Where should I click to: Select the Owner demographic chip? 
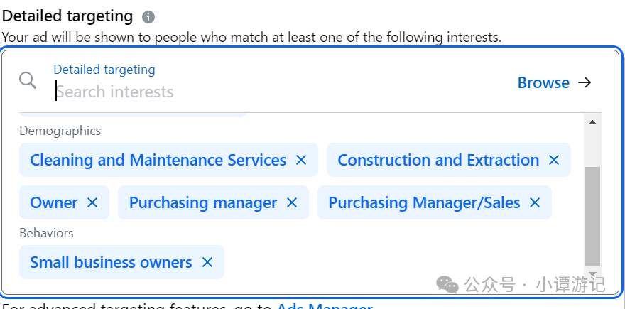54,202
